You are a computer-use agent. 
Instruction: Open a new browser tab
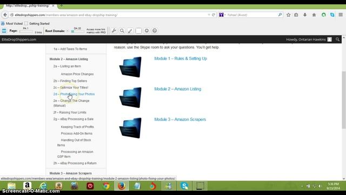(62, 6)
